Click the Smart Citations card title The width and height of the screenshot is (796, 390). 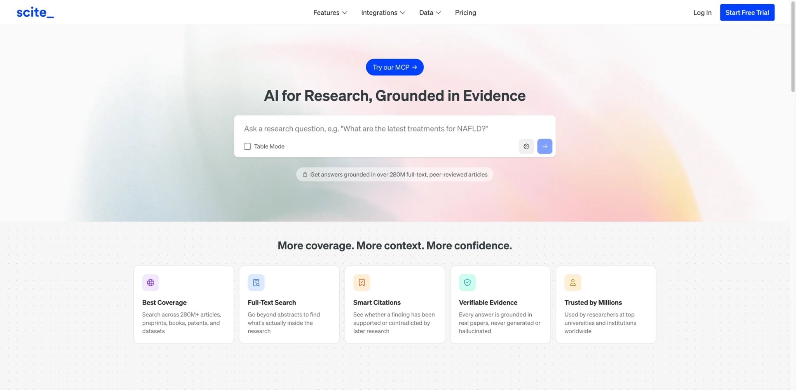click(377, 303)
